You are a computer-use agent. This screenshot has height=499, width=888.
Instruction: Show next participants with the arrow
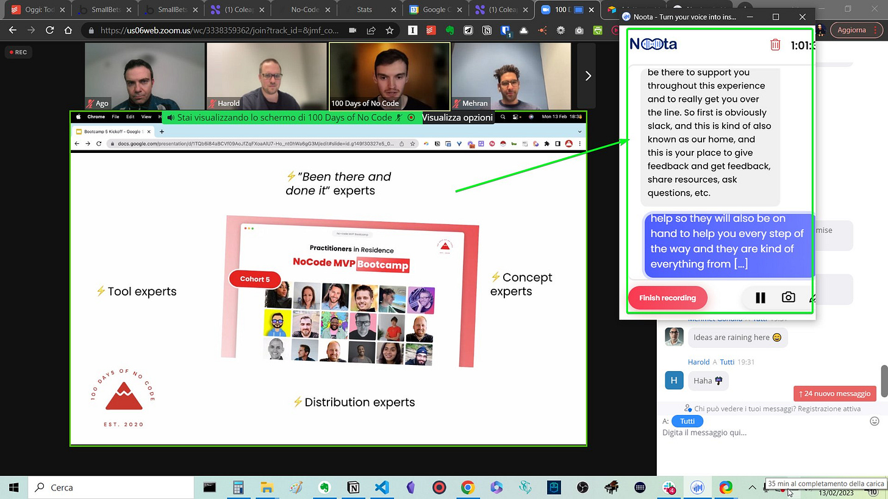587,76
